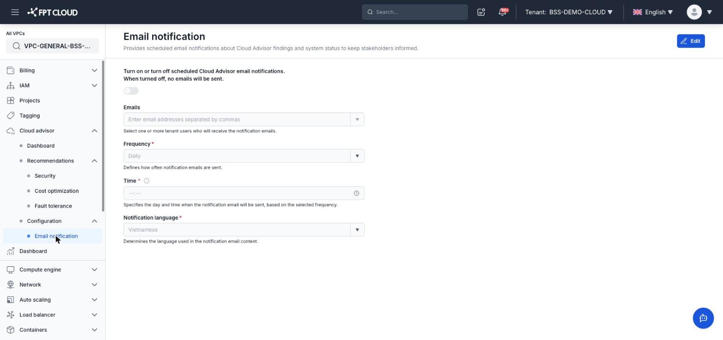Collapse the Configuration submenu
This screenshot has width=723, height=340.
pyautogui.click(x=95, y=221)
